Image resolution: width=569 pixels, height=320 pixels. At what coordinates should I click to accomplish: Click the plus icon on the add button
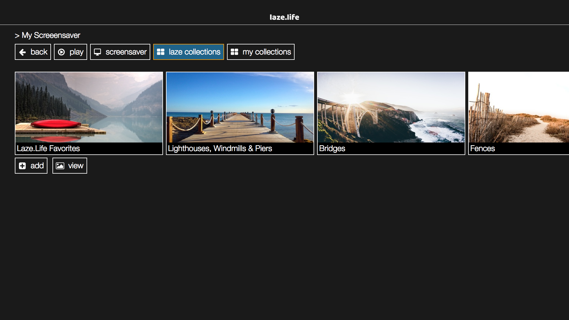click(x=22, y=166)
